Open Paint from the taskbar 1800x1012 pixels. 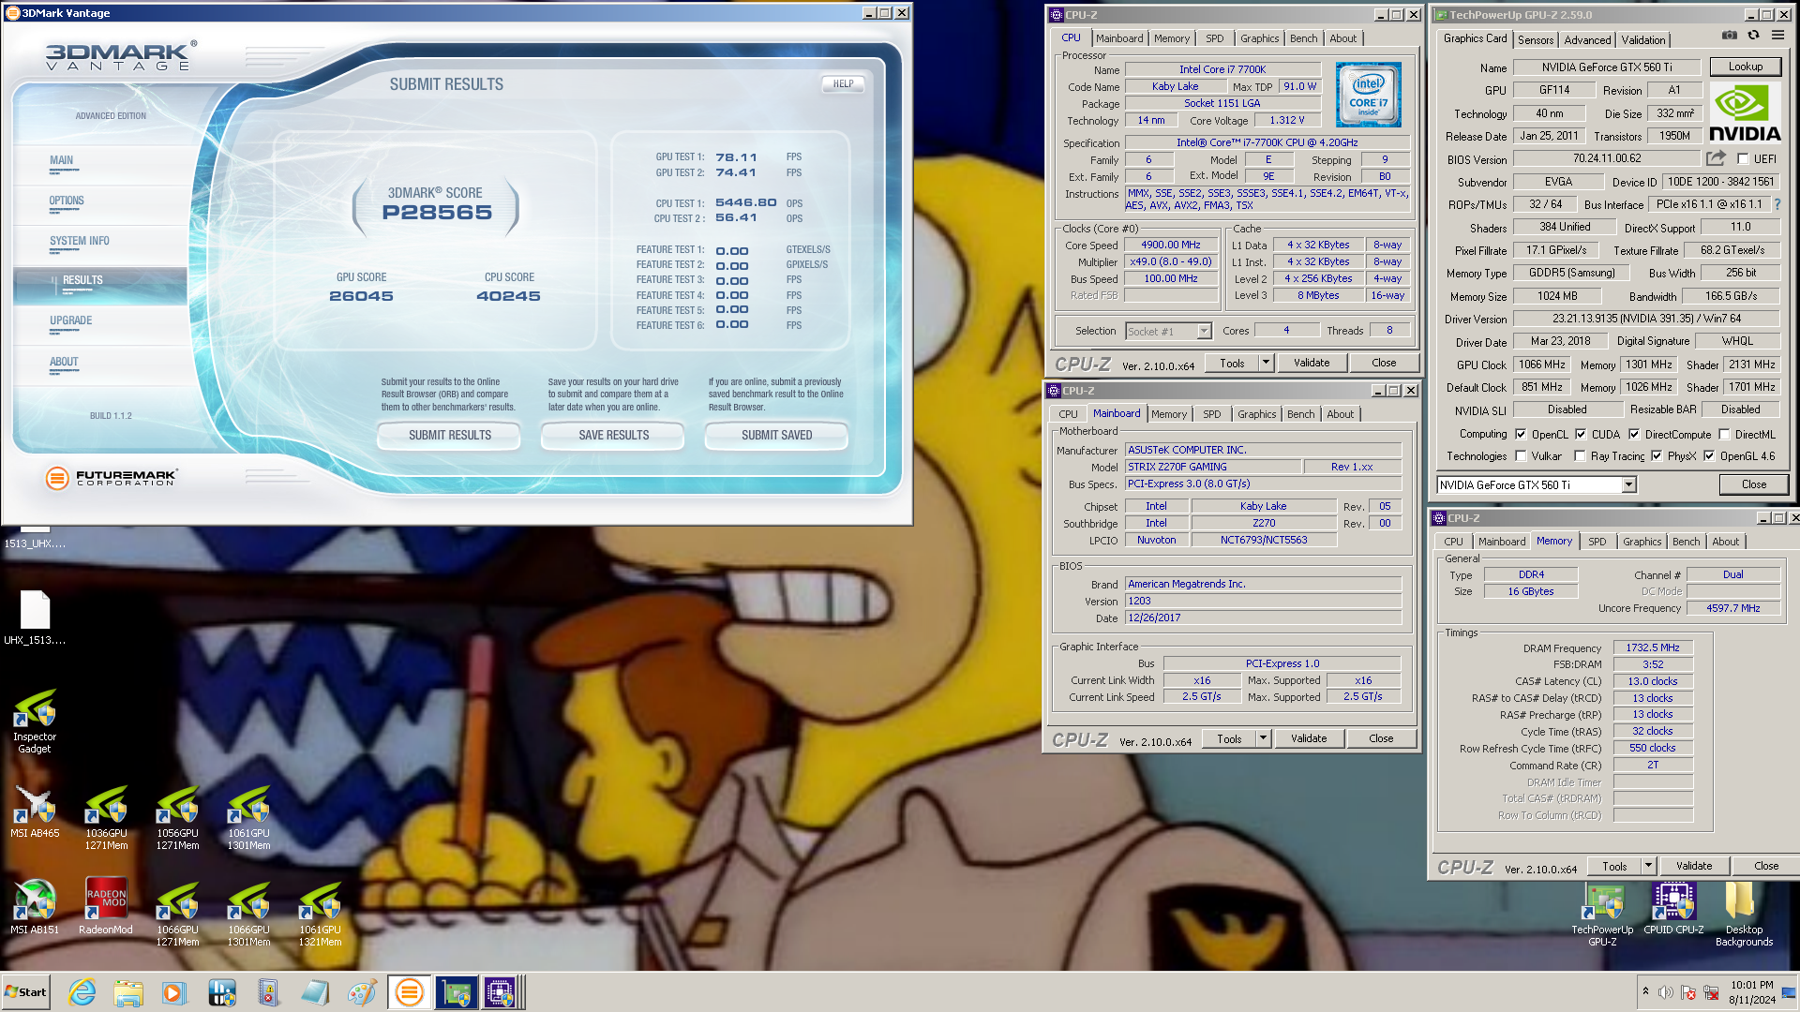361,992
